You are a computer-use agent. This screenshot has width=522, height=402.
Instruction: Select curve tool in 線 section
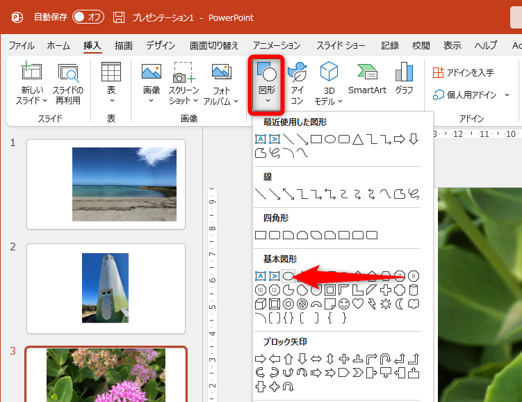(x=386, y=194)
